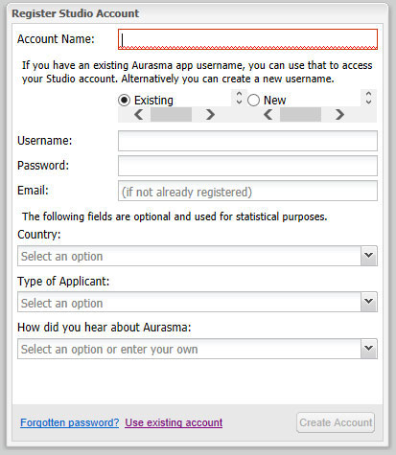
Task: Click left scroll arrow under Existing option
Action: click(139, 114)
